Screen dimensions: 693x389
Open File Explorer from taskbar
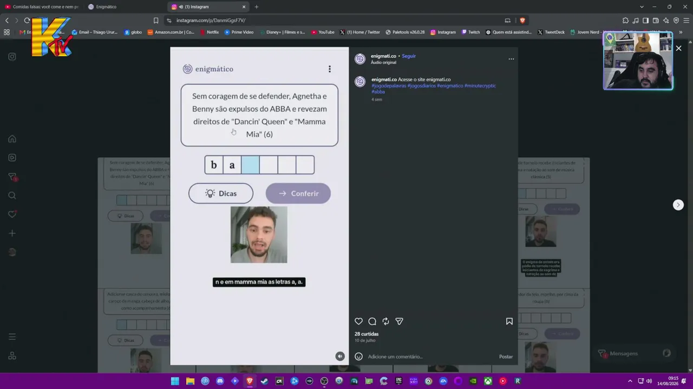[x=190, y=381]
